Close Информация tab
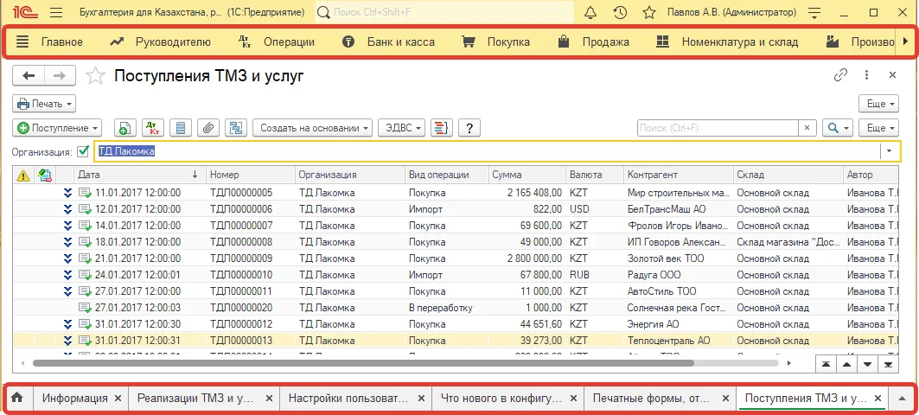Screen dimensions: 919x415 (x=118, y=398)
